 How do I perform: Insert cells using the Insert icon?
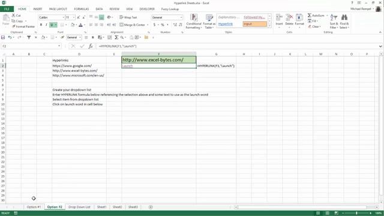coord(279,20)
